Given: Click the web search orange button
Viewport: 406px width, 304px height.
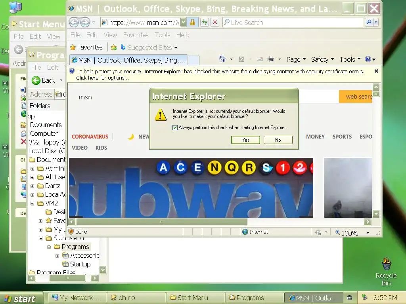Looking at the screenshot, I should (356, 97).
